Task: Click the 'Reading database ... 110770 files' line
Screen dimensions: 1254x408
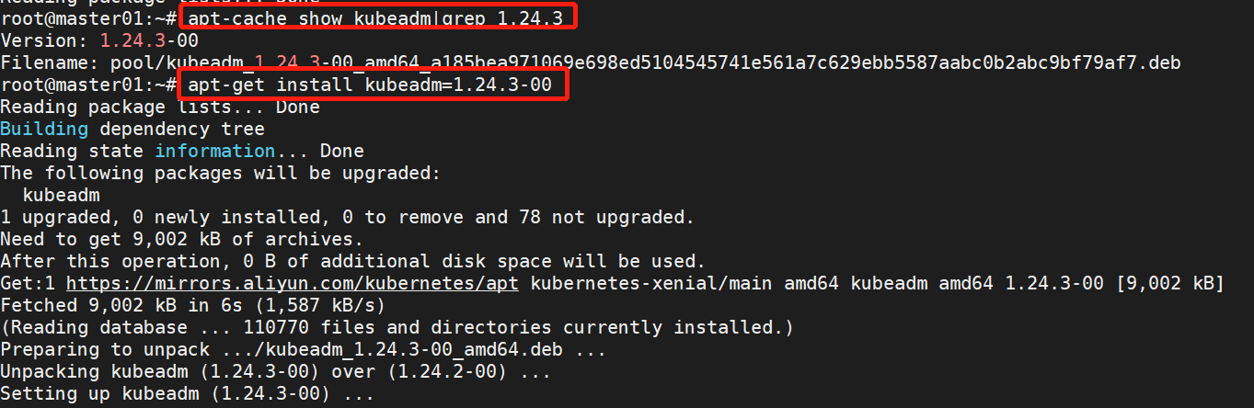Action: click(397, 327)
